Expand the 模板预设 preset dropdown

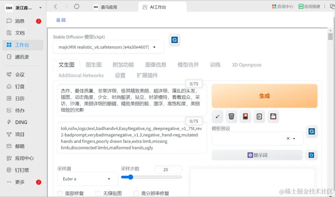(293, 138)
